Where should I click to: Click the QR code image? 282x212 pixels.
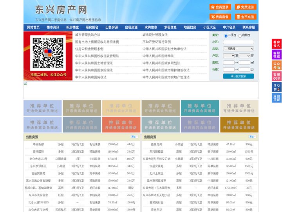[x=48, y=53]
